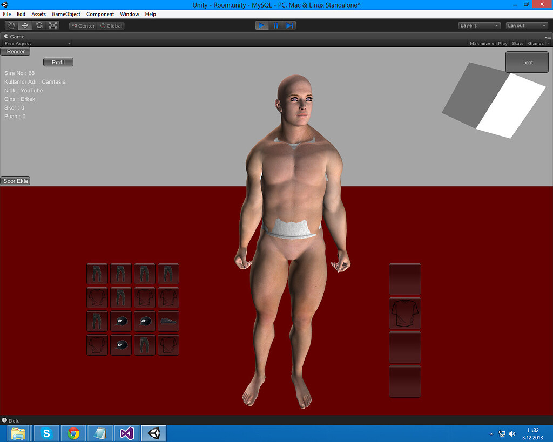Select the Move tool
This screenshot has height=442, width=553.
coord(24,25)
